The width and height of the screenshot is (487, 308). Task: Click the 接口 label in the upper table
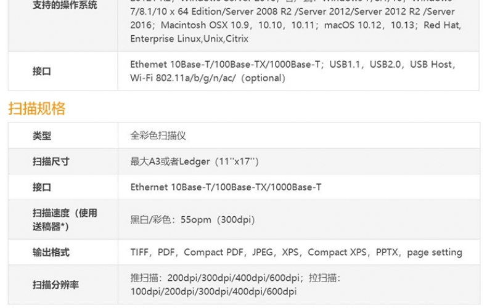point(42,71)
